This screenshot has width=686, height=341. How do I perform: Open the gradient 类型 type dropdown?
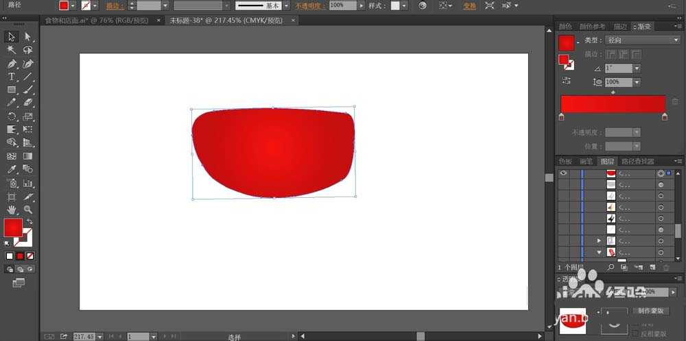643,40
